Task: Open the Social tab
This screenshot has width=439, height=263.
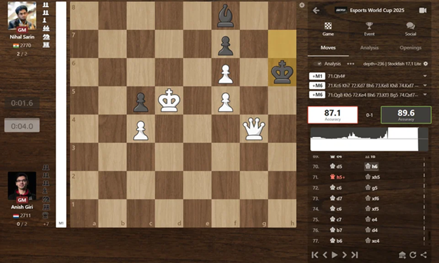Action: click(x=410, y=29)
